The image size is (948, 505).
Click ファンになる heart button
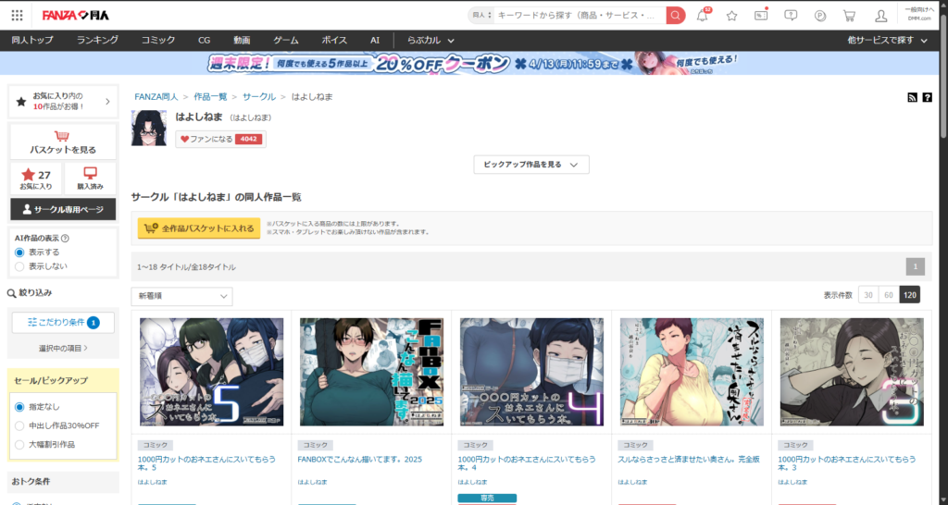220,139
